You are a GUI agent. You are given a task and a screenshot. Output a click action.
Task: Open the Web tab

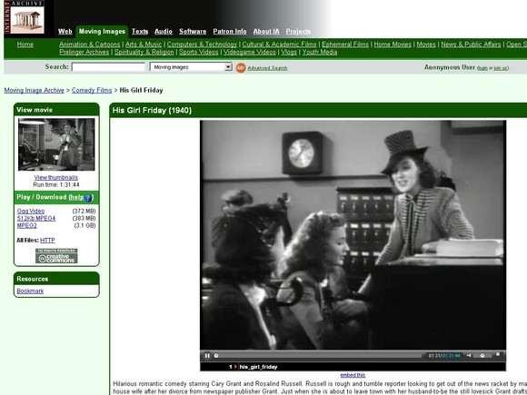pos(65,31)
